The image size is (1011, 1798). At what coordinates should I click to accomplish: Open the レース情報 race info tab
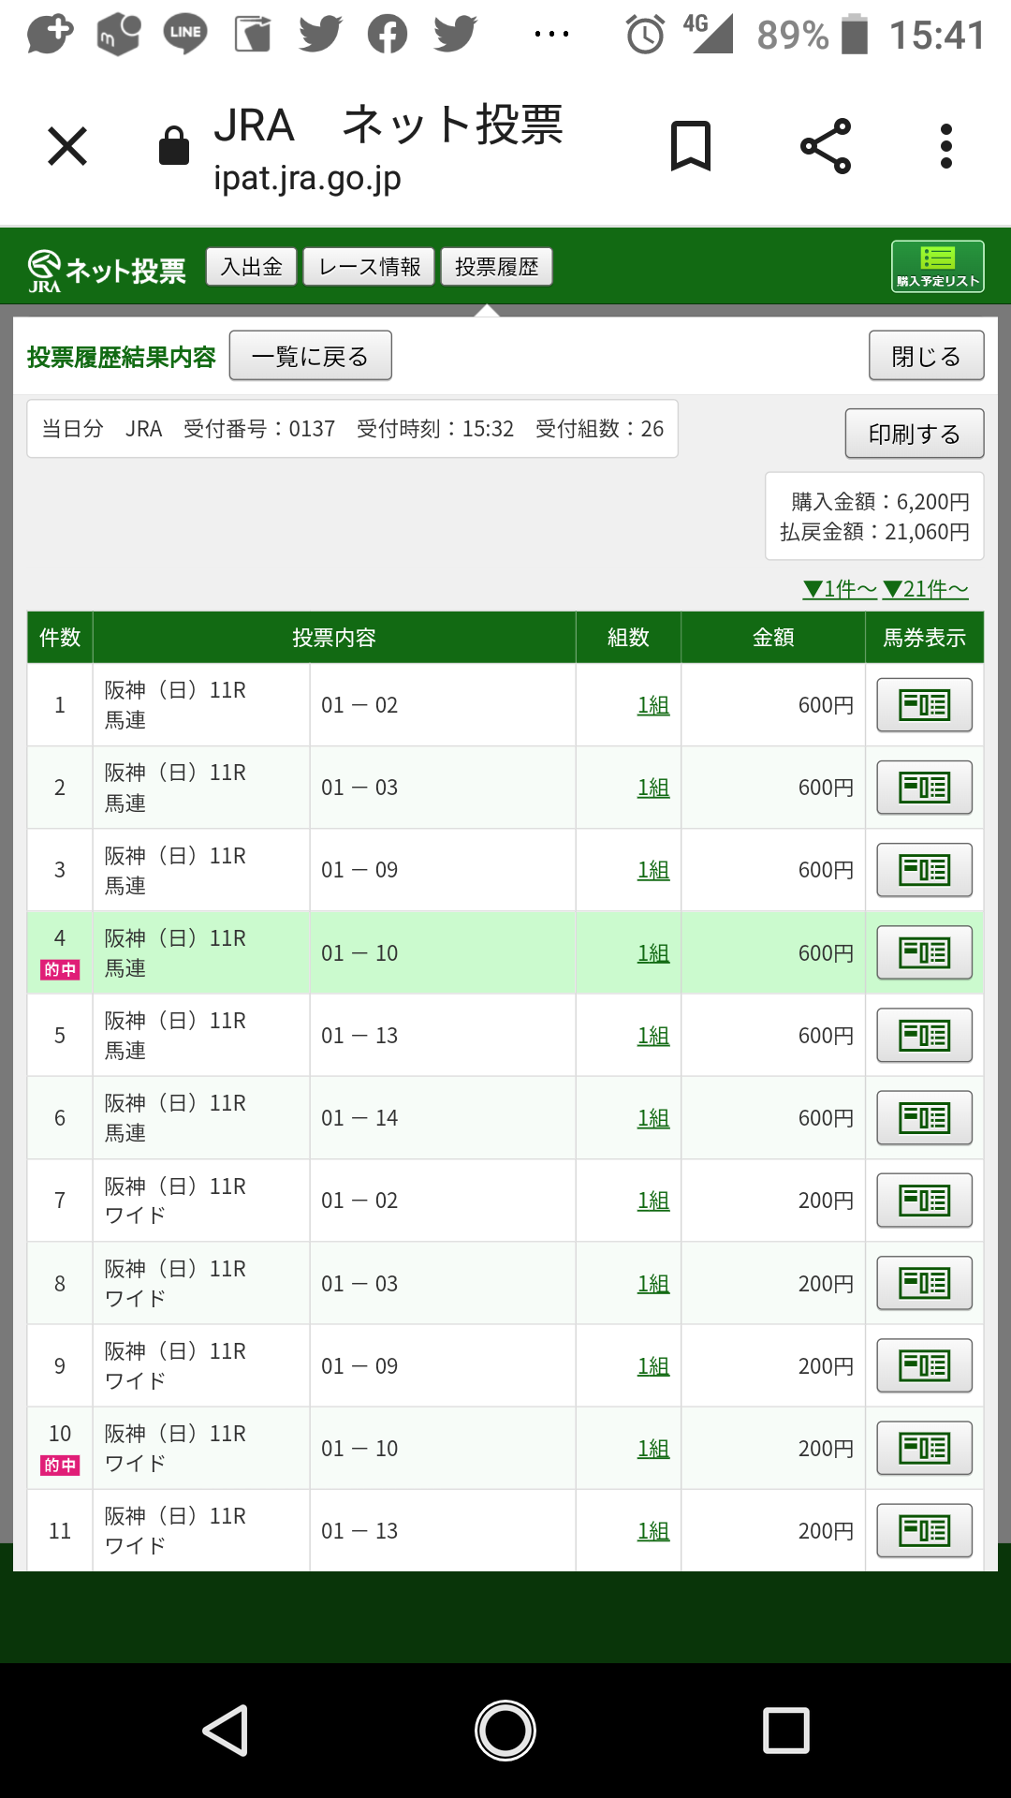[369, 267]
